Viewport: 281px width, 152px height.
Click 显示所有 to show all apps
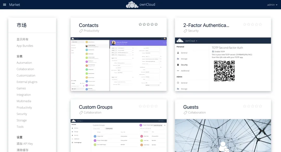tap(22, 39)
